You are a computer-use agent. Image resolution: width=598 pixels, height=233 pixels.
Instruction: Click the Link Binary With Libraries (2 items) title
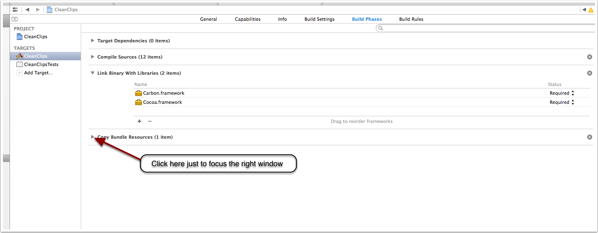click(139, 73)
